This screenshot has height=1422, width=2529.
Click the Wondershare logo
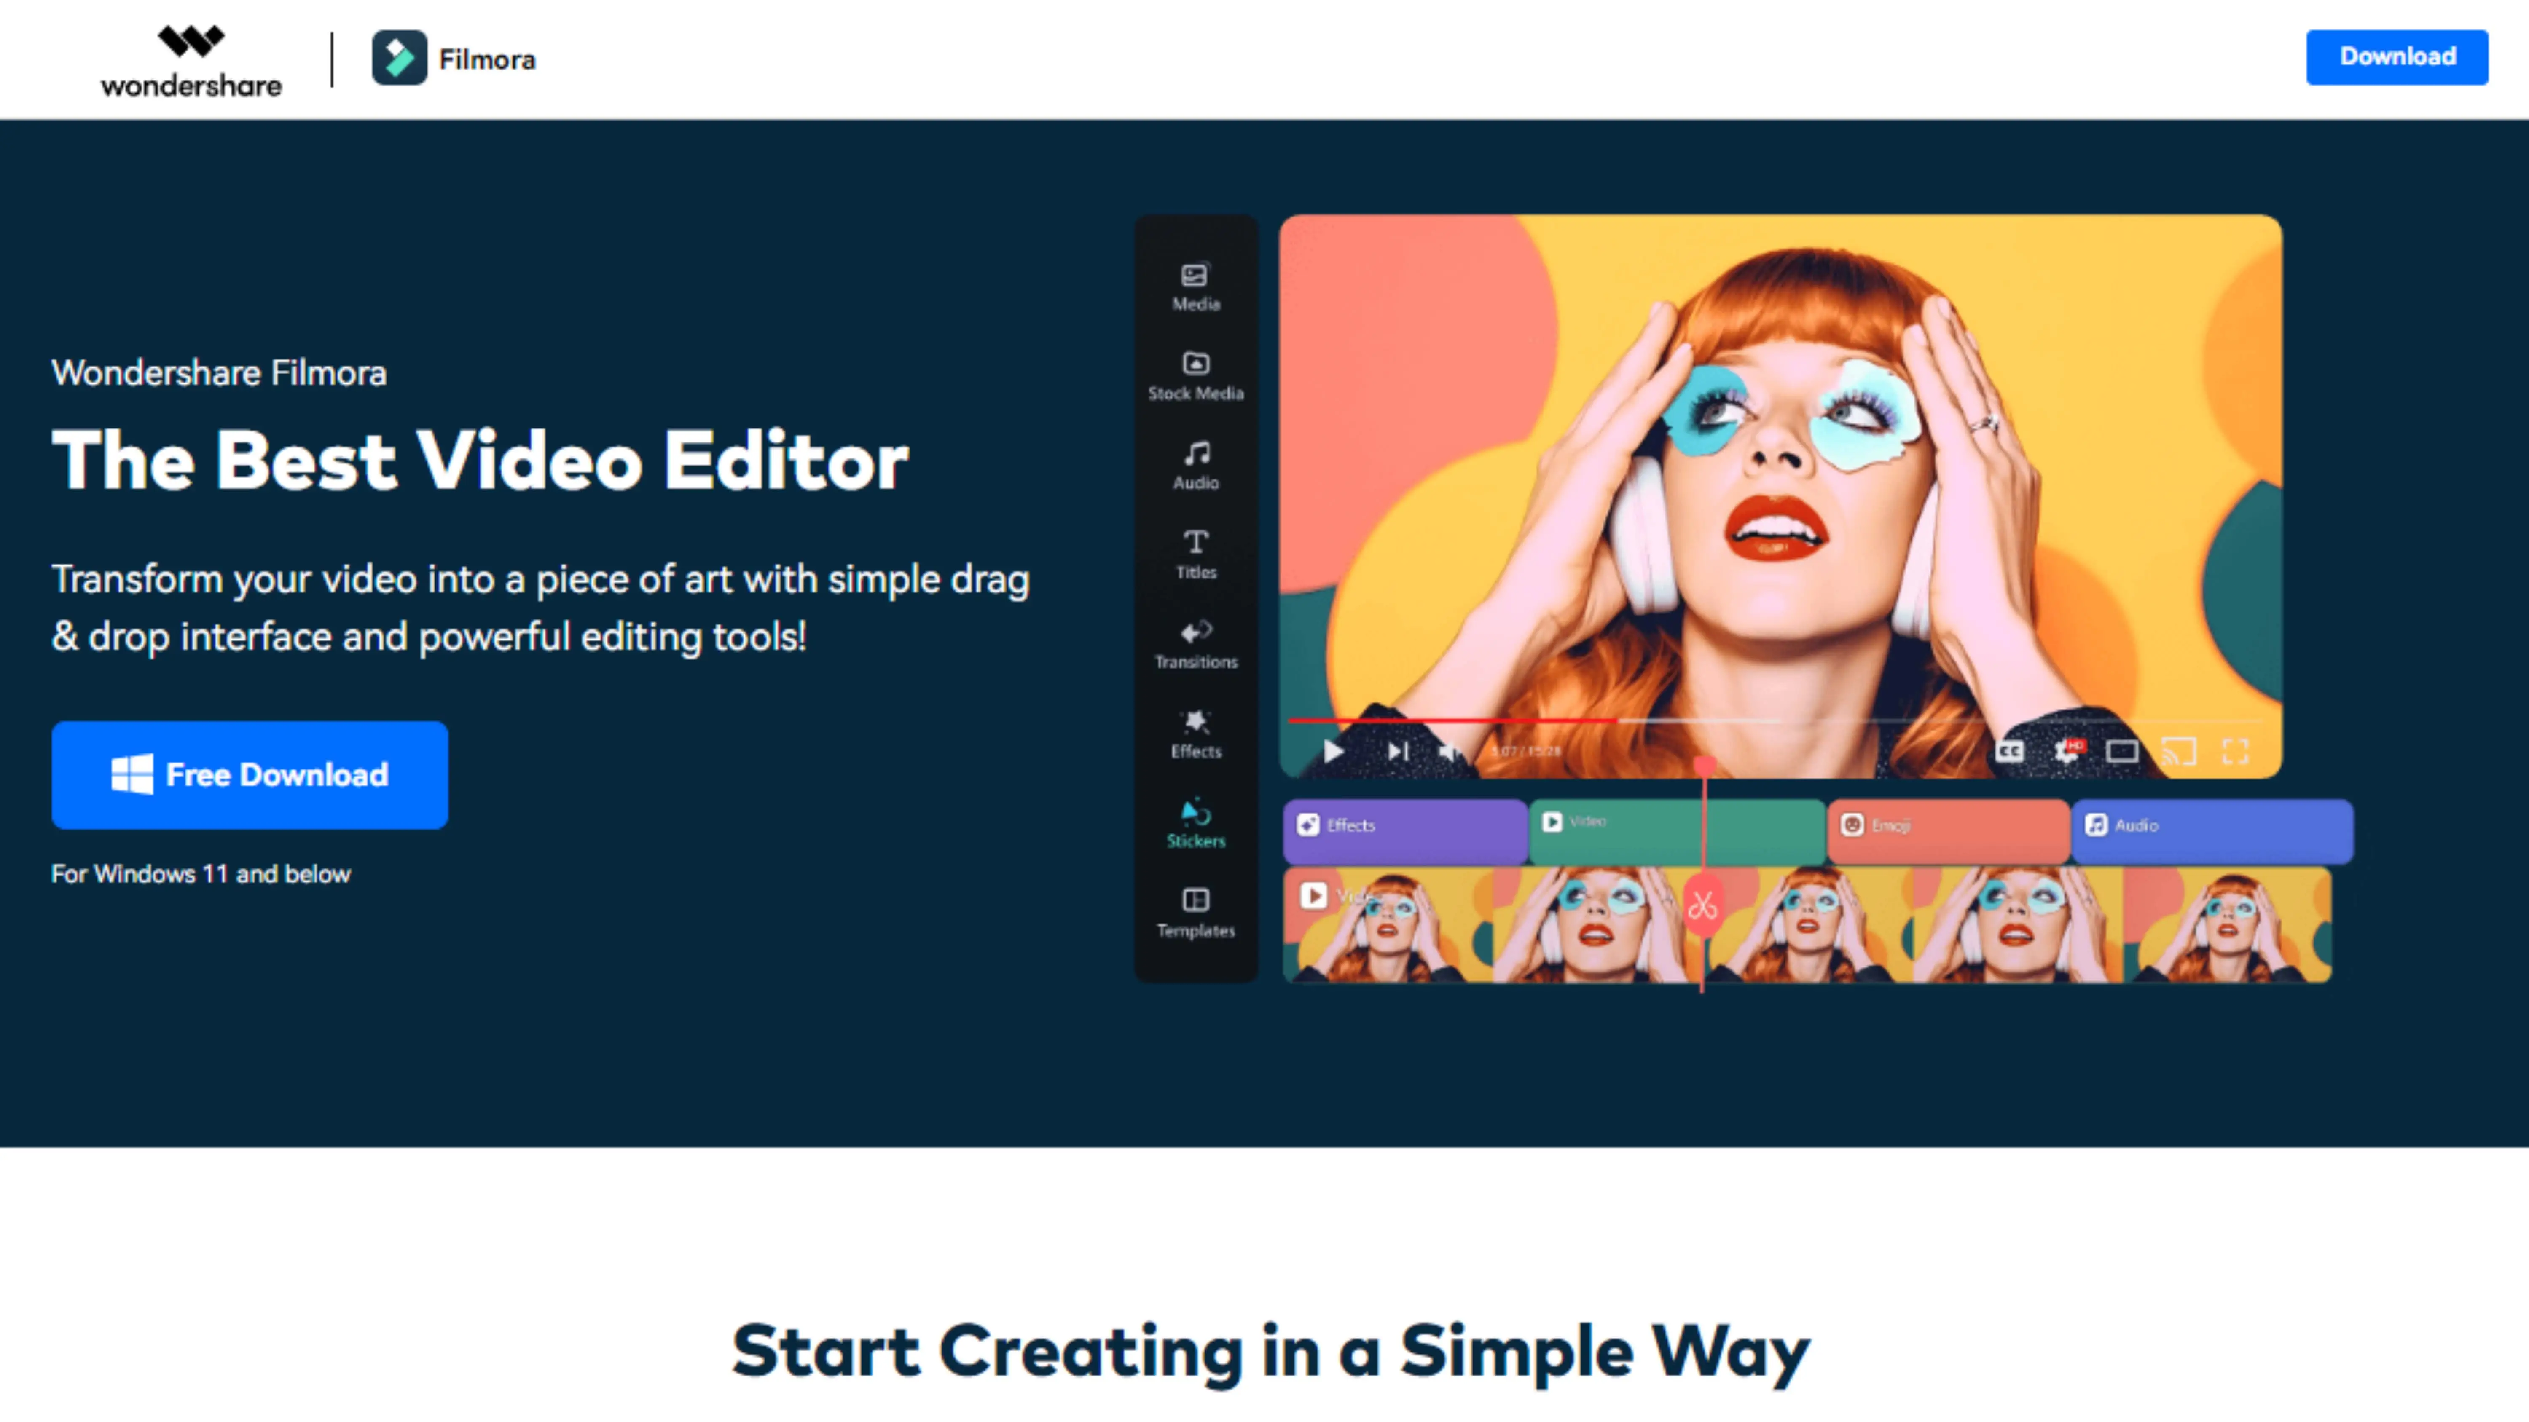(191, 61)
